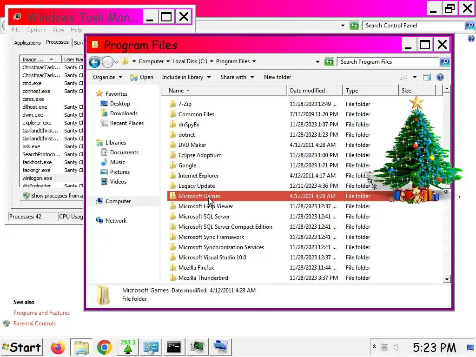Create a New folder

[x=278, y=77]
